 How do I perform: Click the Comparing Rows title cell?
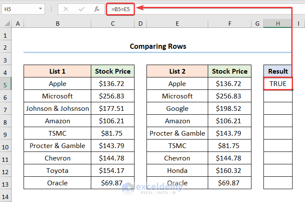[x=158, y=46]
